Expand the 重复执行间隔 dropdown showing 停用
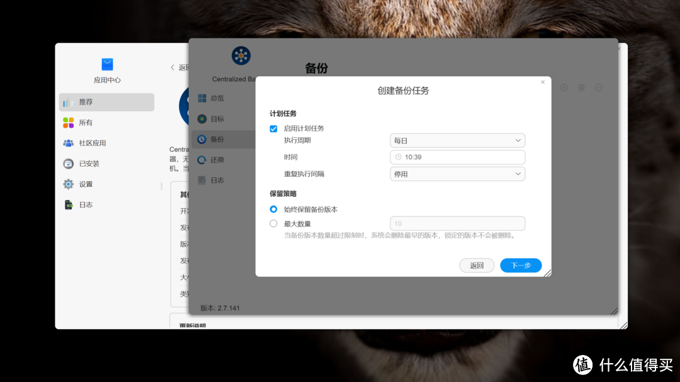Image resolution: width=680 pixels, height=382 pixels. (457, 173)
